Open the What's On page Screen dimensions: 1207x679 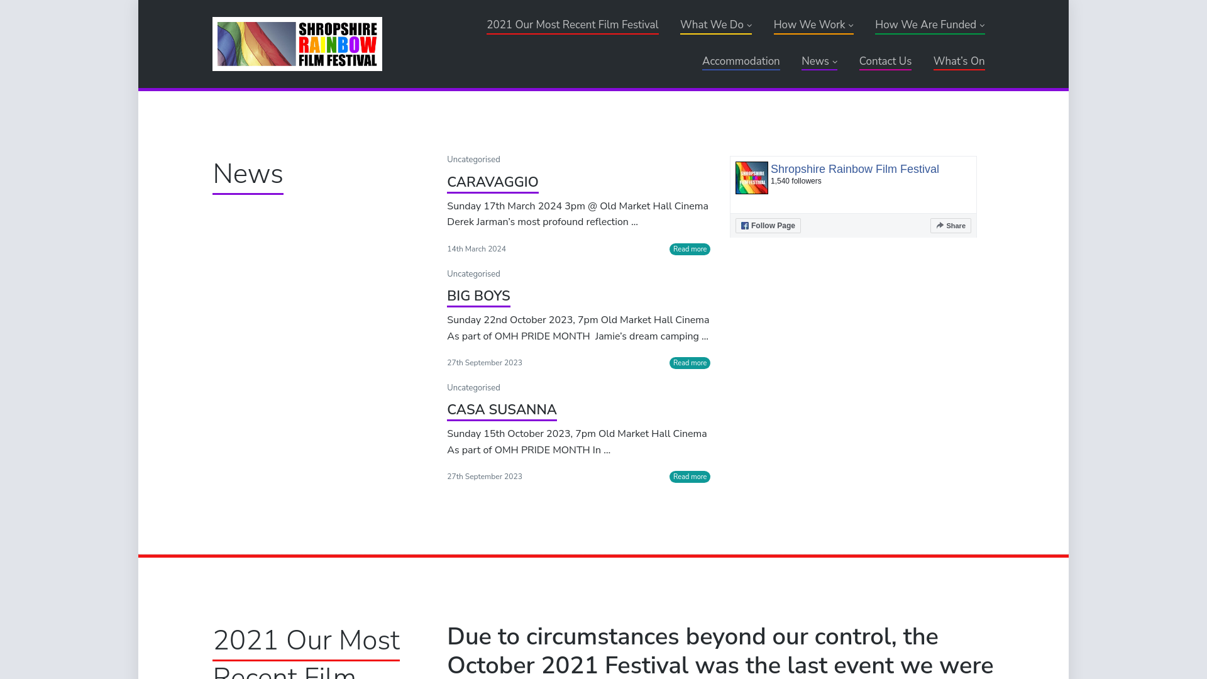[x=959, y=62]
